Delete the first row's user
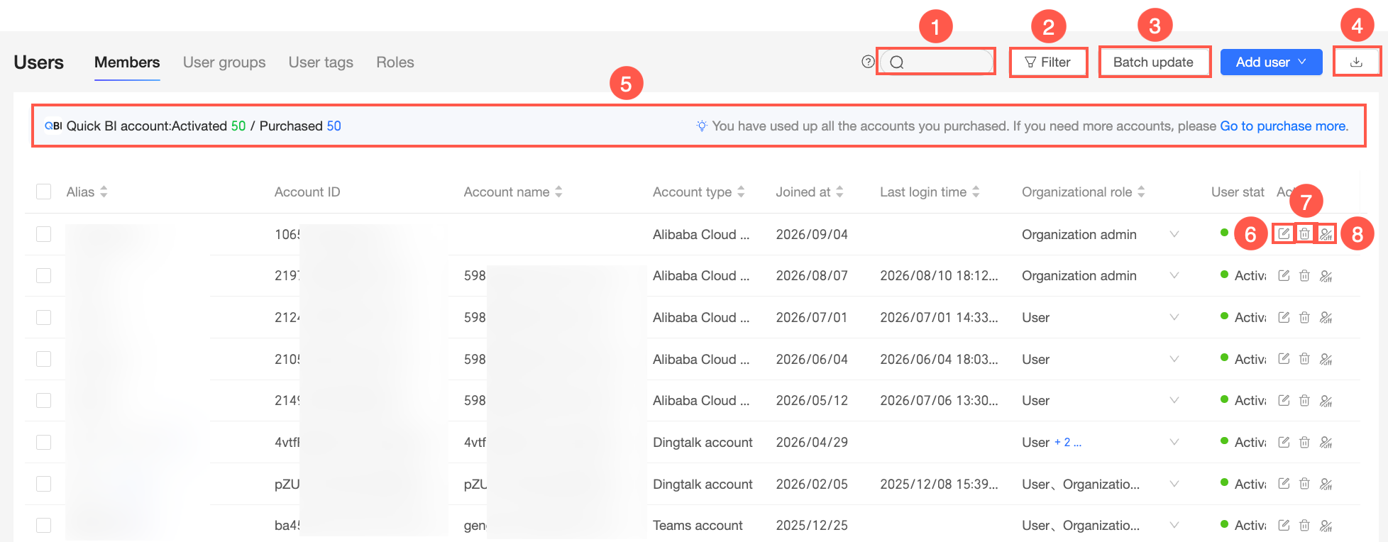 pos(1304,233)
